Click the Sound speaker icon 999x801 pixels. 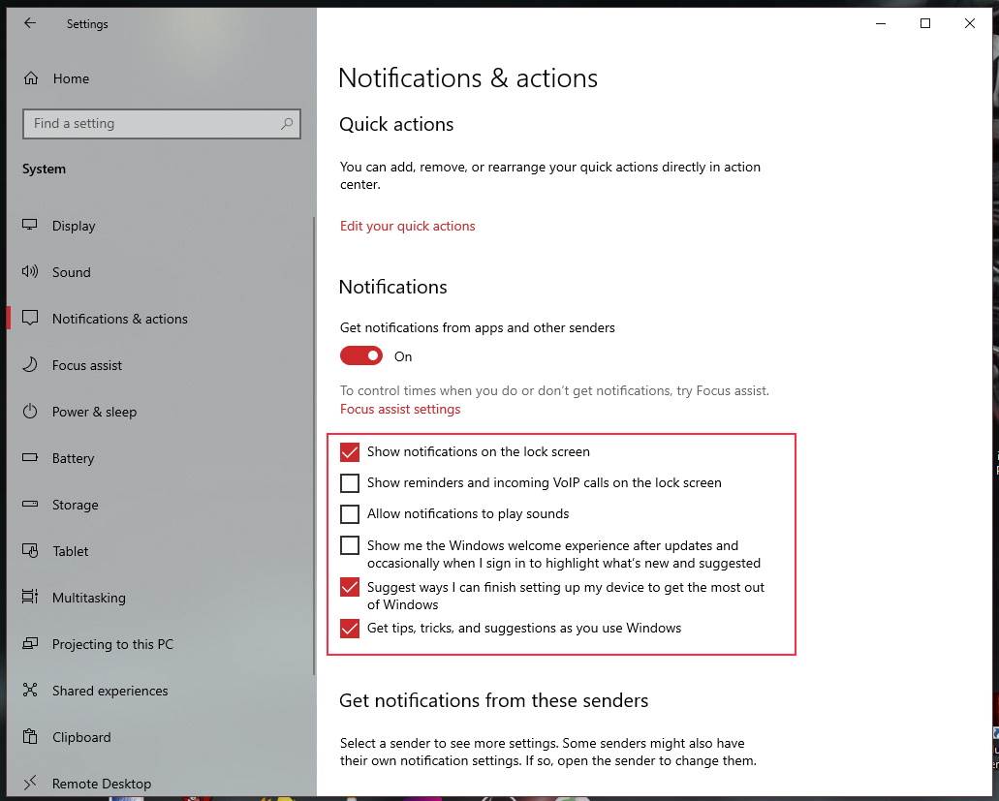click(31, 272)
